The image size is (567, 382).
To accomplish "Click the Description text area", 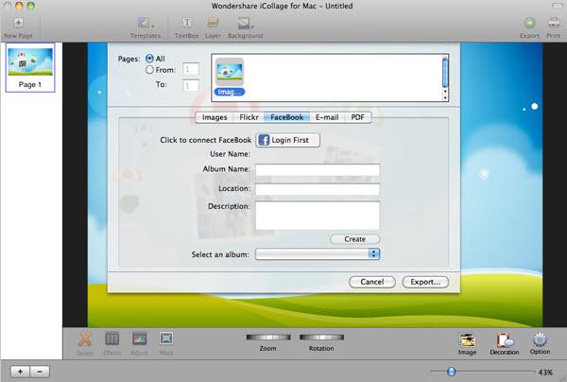I will 318,216.
